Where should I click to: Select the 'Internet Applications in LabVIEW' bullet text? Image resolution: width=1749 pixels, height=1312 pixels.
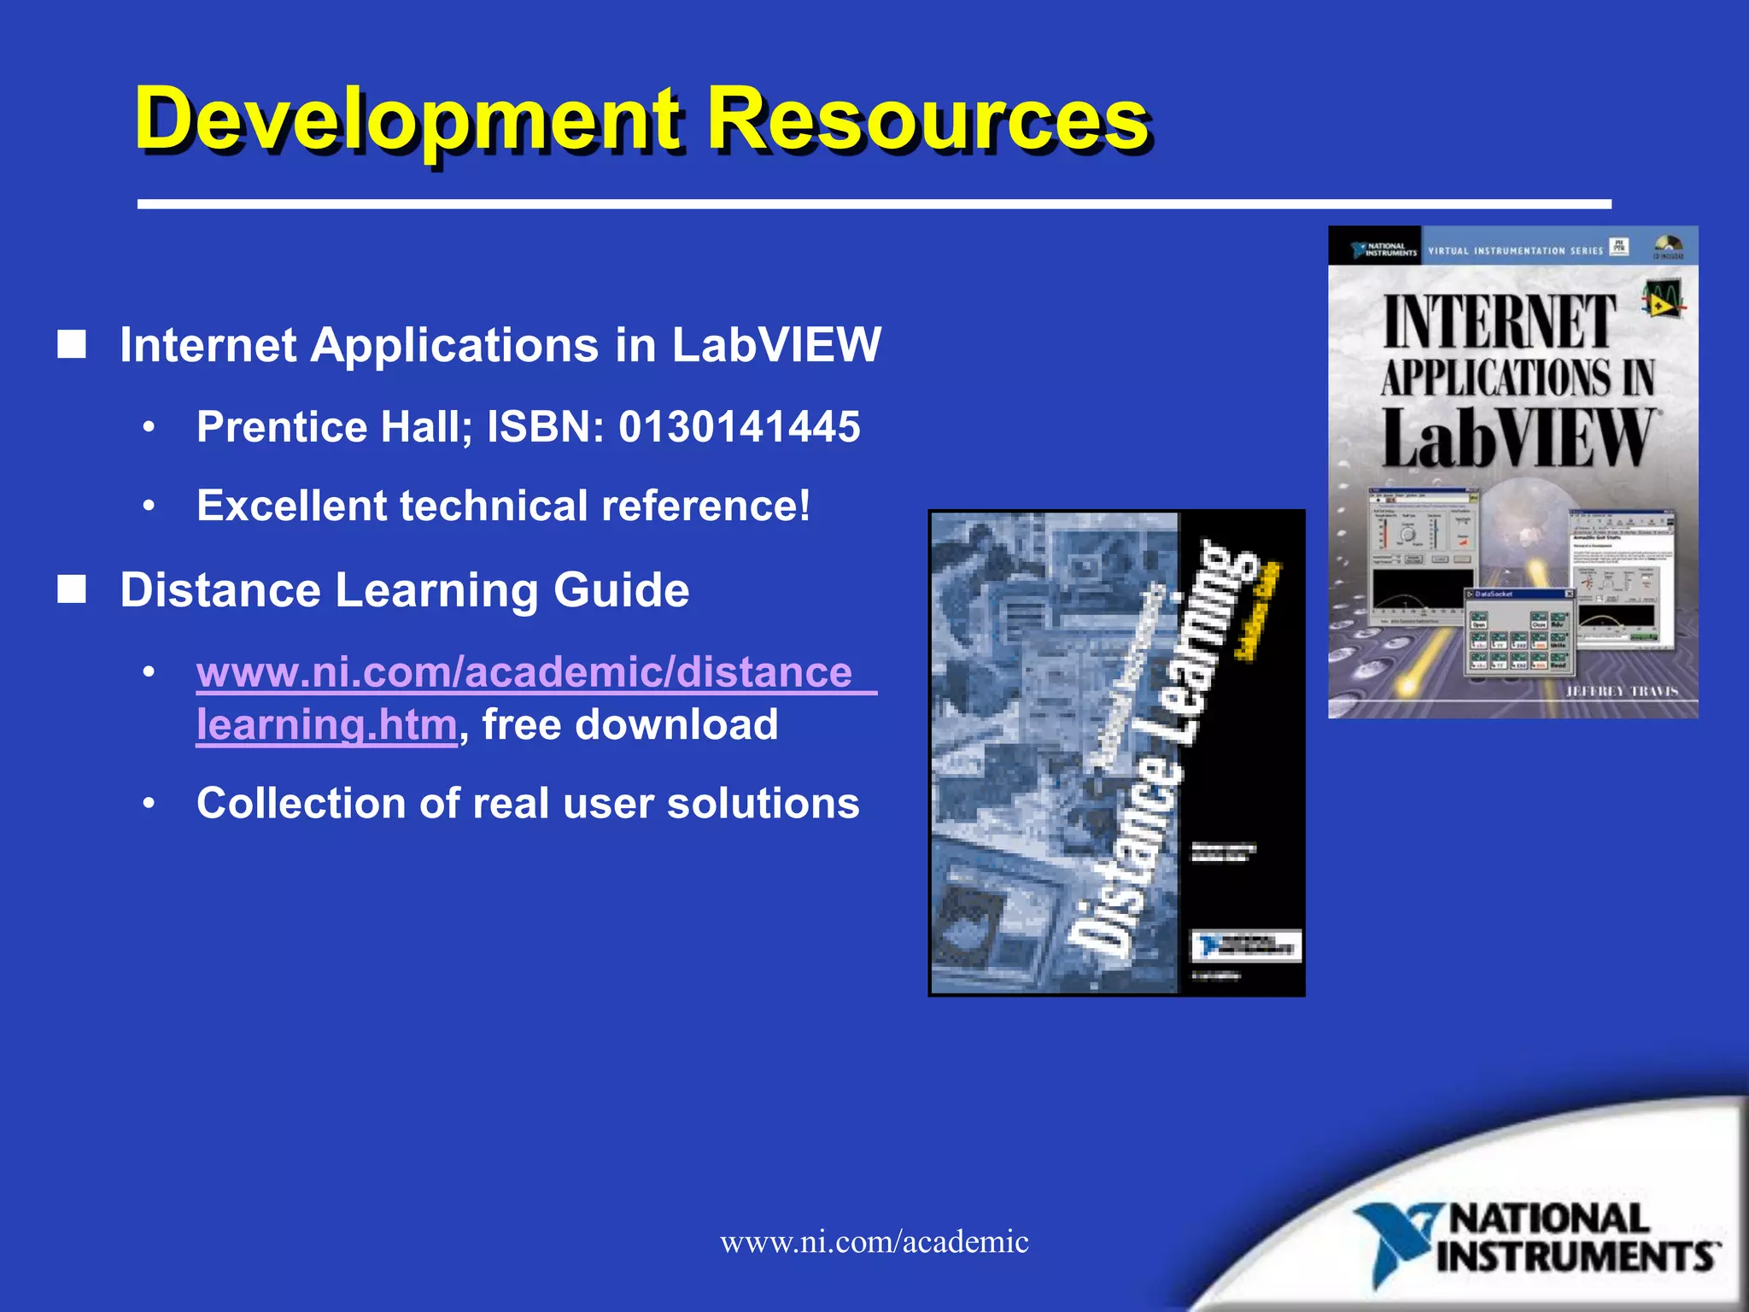(x=500, y=345)
